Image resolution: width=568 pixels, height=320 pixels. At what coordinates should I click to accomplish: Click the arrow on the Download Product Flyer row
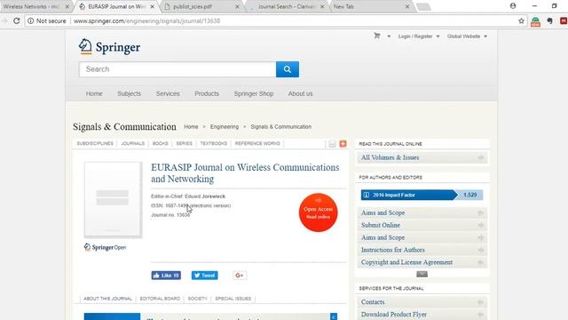(x=481, y=315)
